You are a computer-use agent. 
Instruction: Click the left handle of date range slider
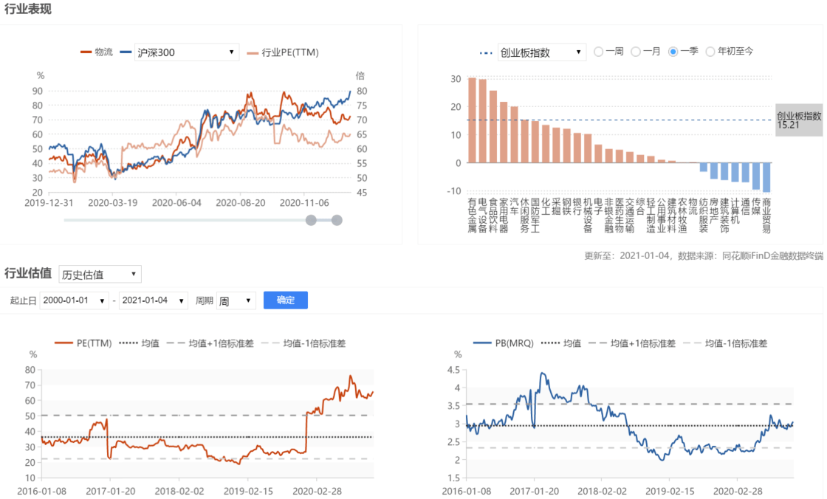click(x=311, y=221)
